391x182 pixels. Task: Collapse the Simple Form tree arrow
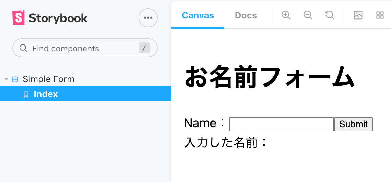(x=7, y=79)
